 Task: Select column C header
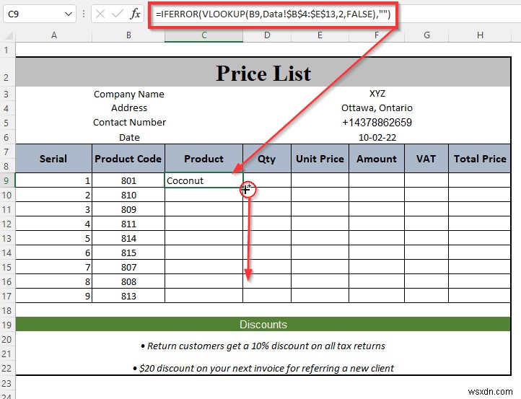click(204, 35)
